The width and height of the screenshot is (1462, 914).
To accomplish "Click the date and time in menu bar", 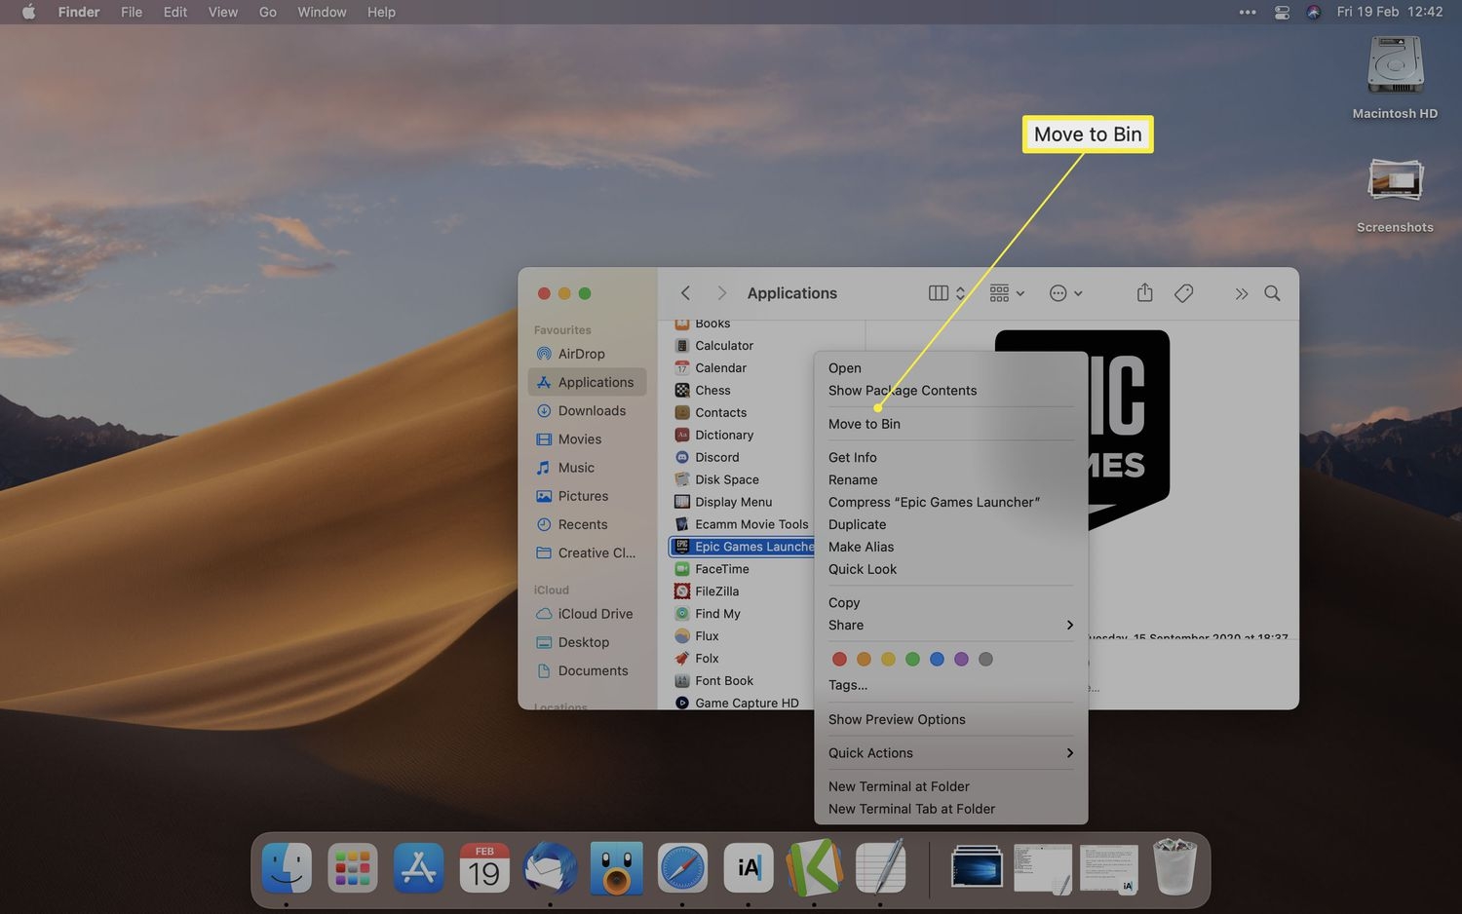I will (1390, 12).
